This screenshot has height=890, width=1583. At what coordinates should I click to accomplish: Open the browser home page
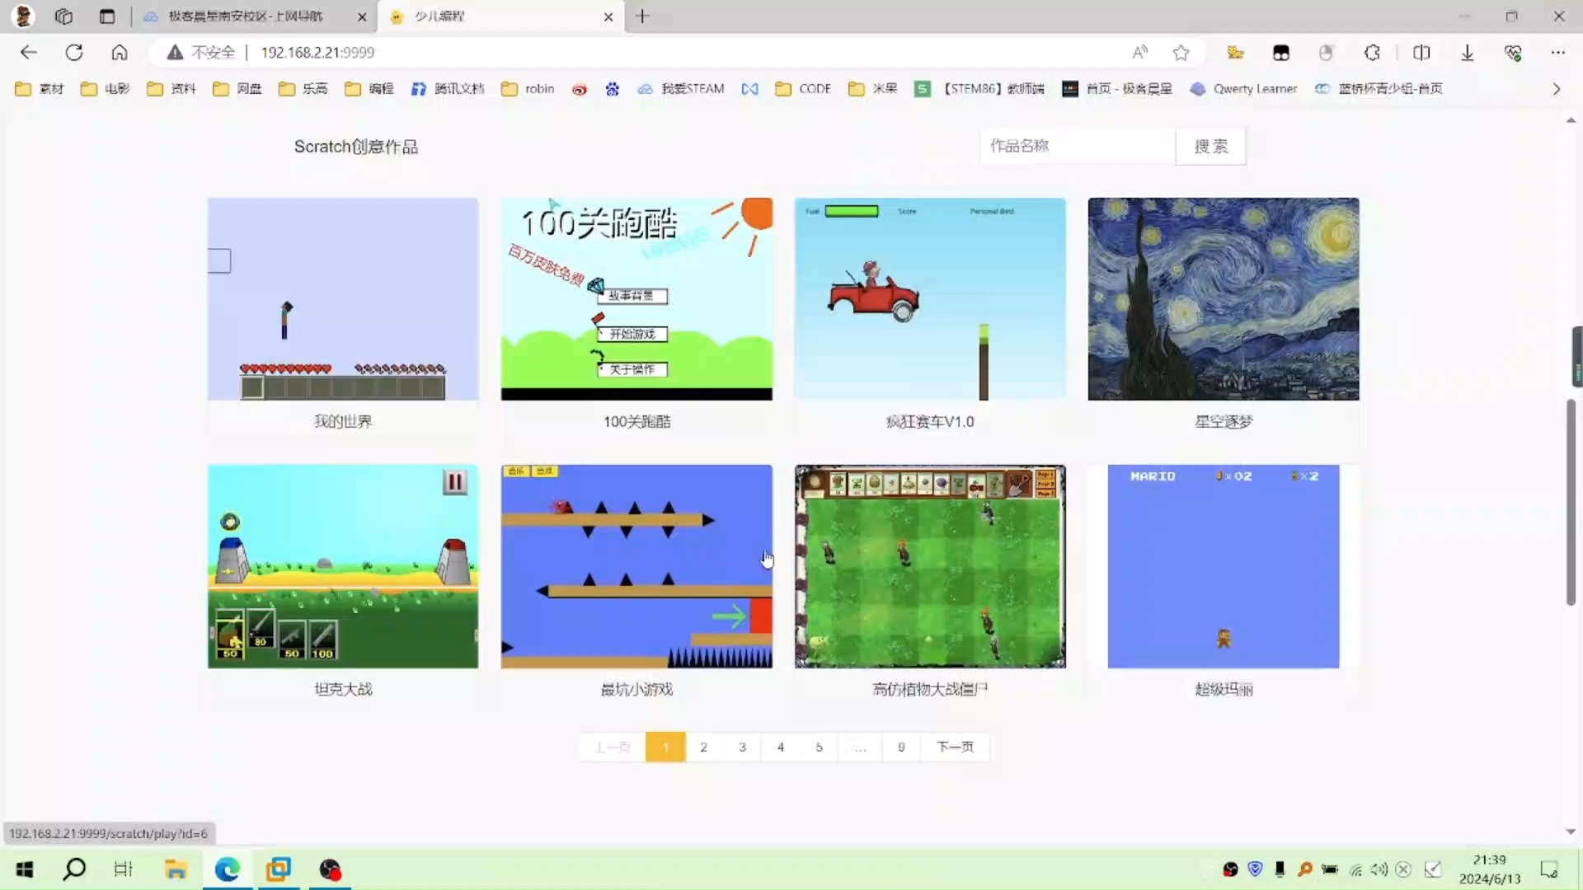(120, 53)
